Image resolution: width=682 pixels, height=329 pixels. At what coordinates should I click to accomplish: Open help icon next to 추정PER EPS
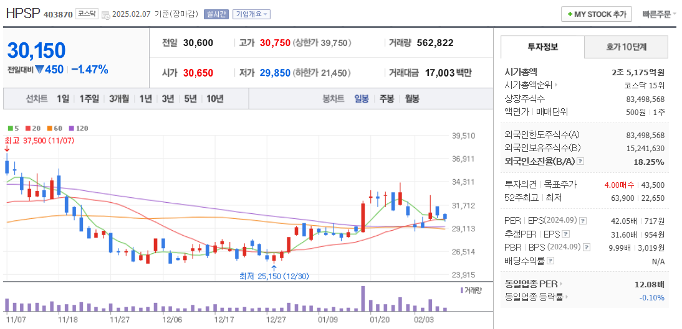pyautogui.click(x=565, y=234)
